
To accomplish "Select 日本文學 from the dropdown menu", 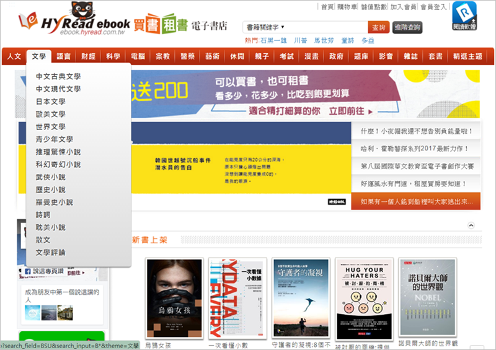I will coord(51,102).
